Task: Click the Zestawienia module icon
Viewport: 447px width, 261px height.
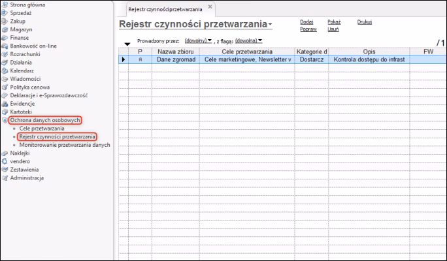Action: click(x=5, y=170)
